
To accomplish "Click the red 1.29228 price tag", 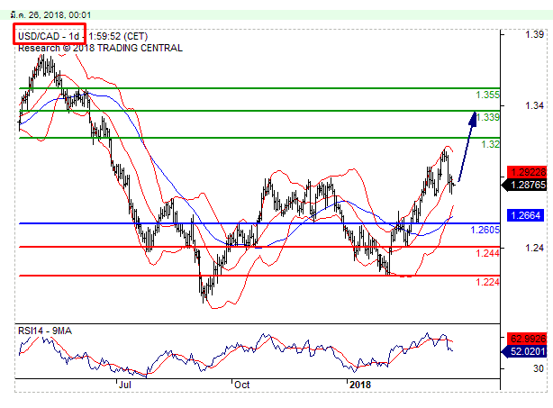I will 527,172.
